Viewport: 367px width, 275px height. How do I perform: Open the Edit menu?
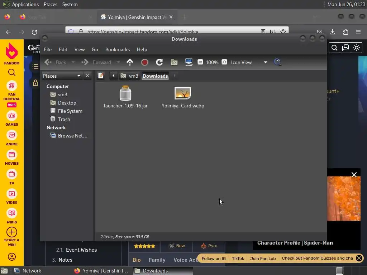pos(63,49)
